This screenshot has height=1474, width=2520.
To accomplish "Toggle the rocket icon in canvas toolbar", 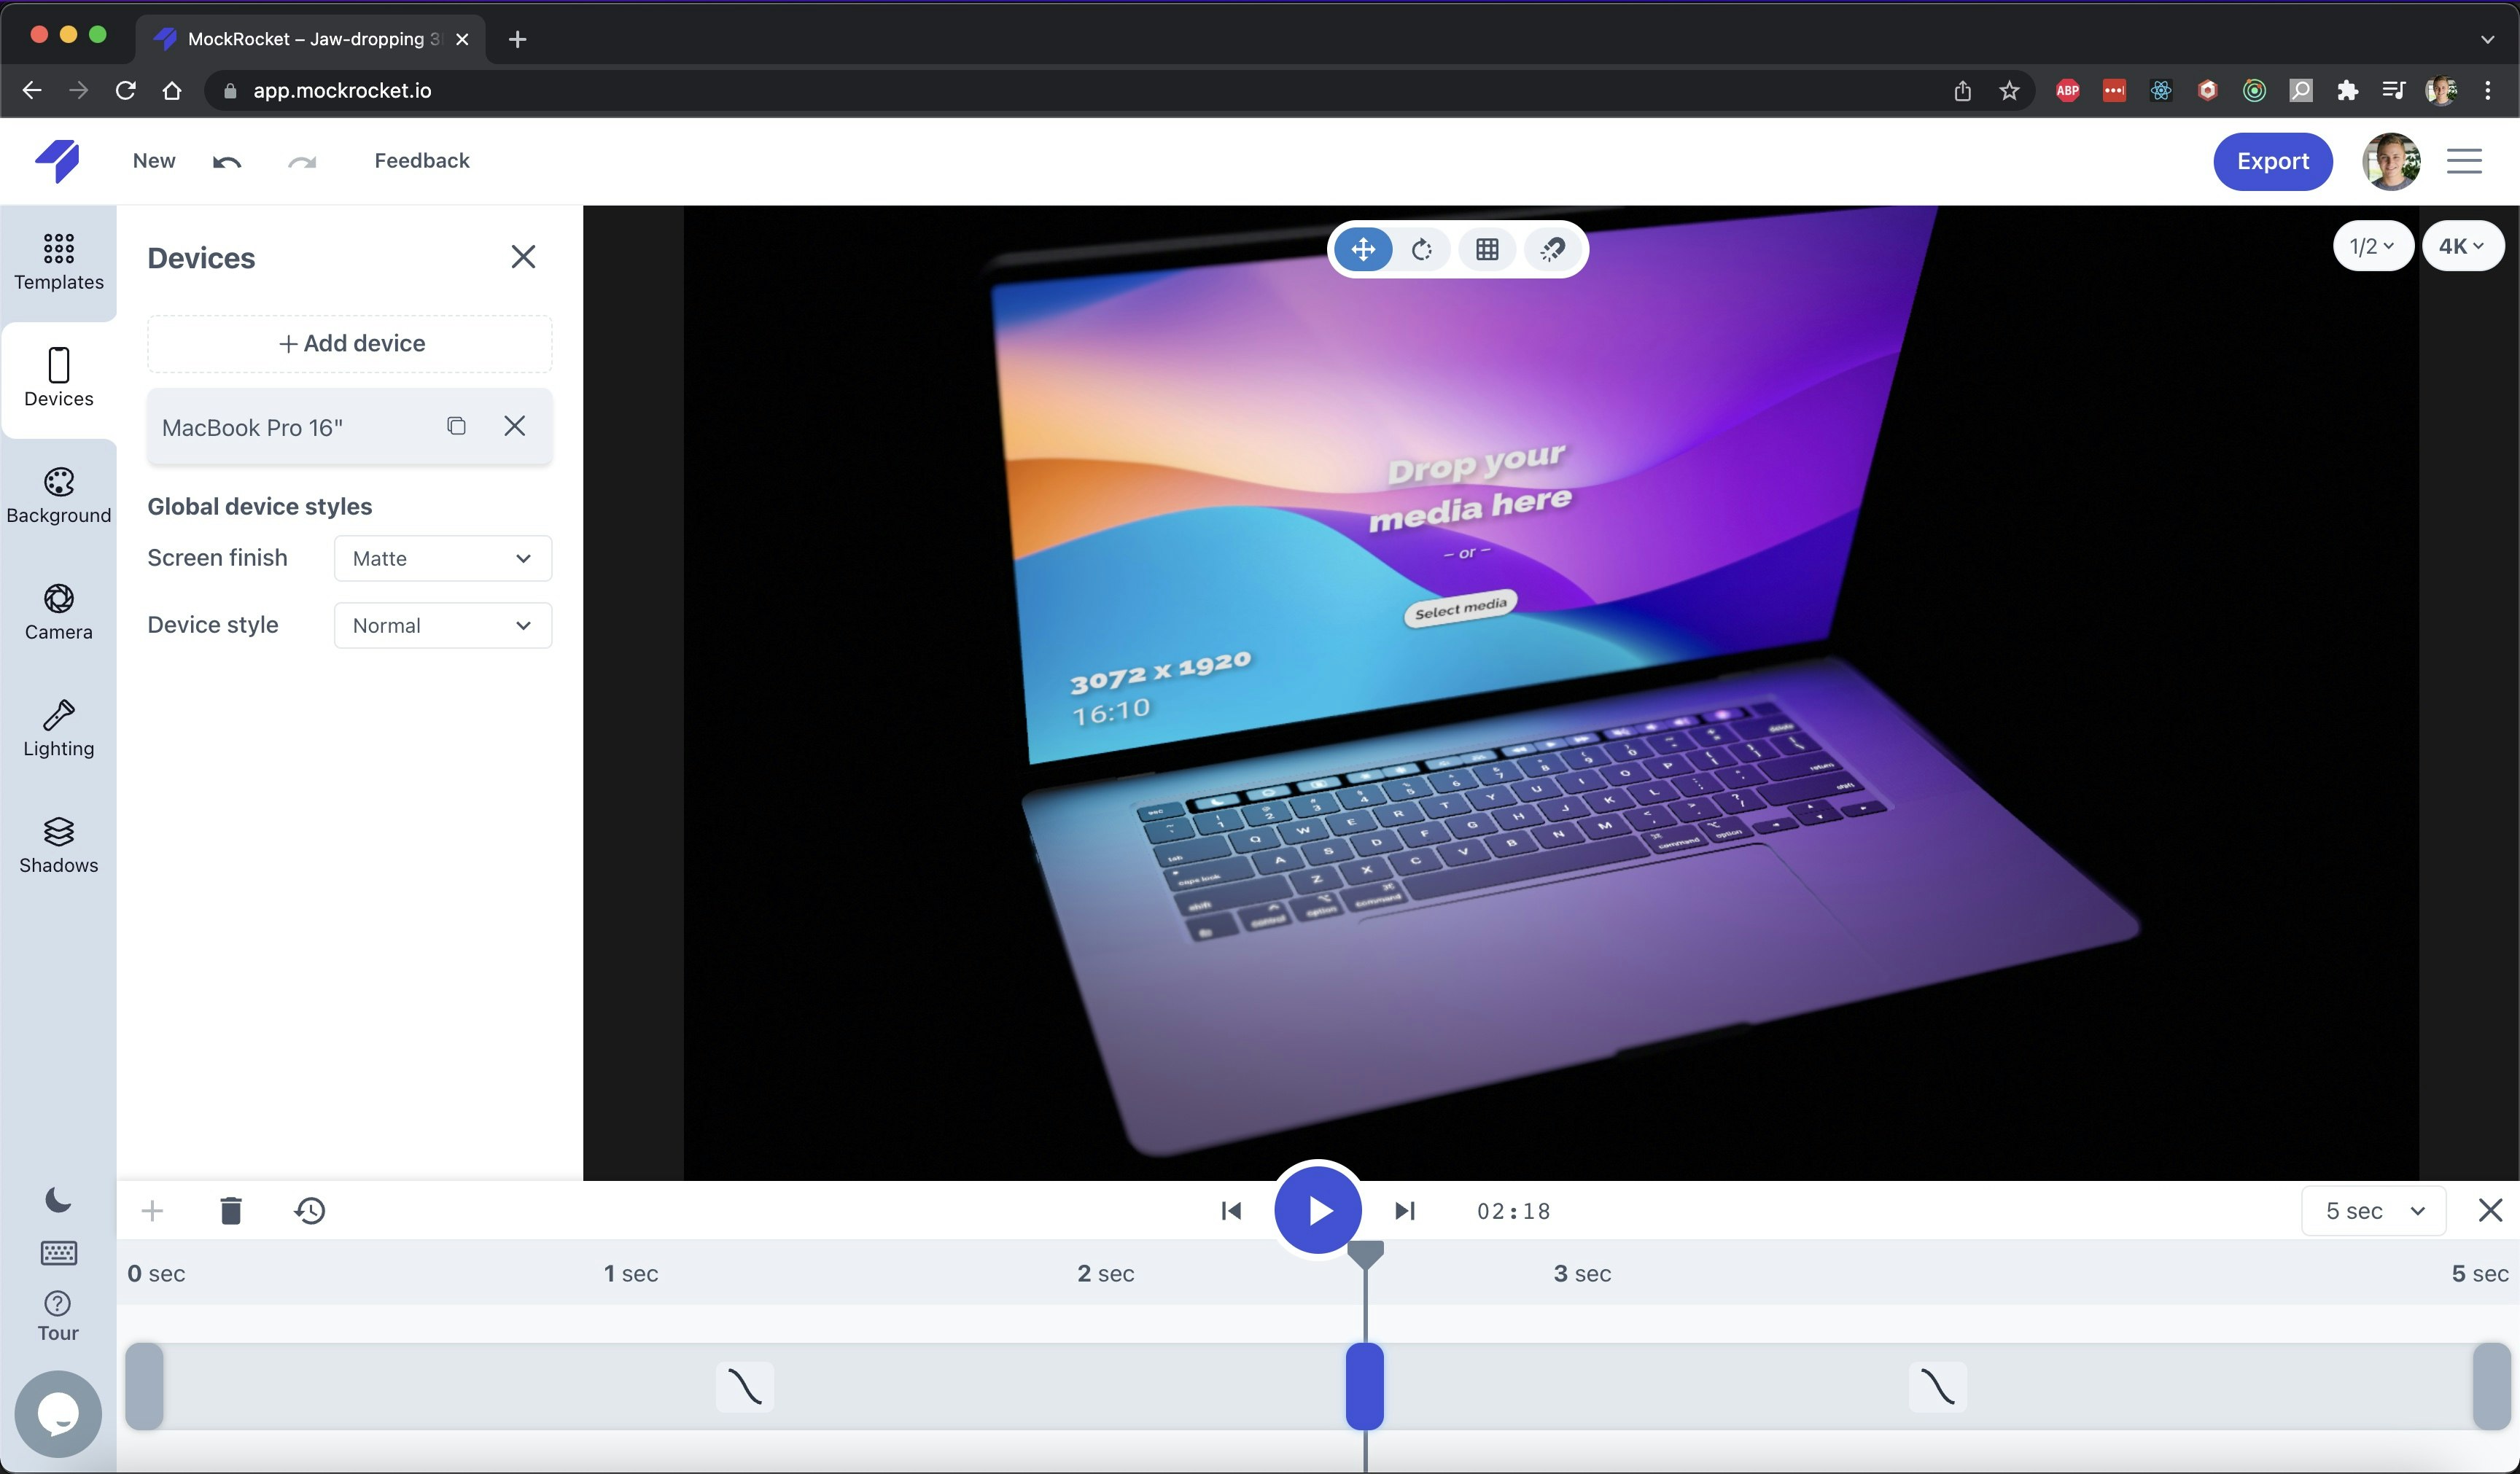I will [1552, 249].
